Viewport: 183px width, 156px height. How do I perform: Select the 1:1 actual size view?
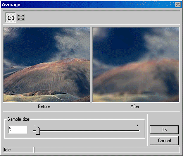click(x=10, y=17)
